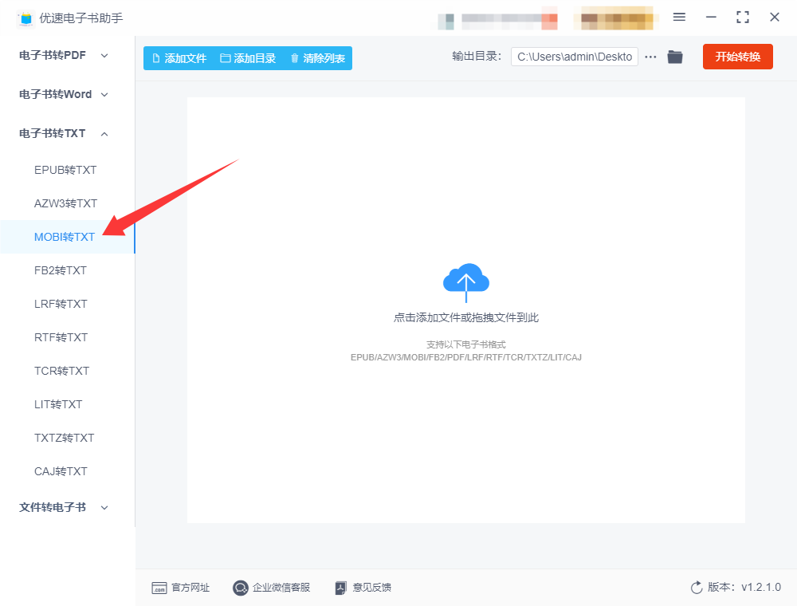Image resolution: width=797 pixels, height=606 pixels.
Task: Expand the 电子书转PDF section
Action: coord(64,55)
